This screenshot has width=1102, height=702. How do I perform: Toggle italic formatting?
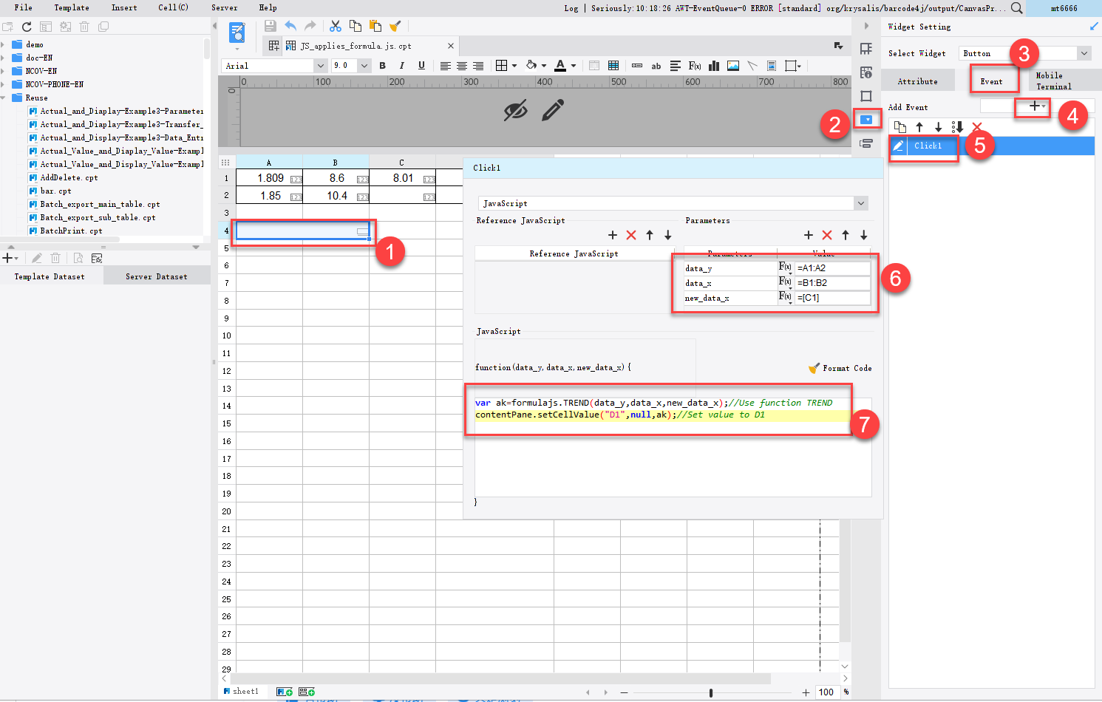[x=401, y=66]
